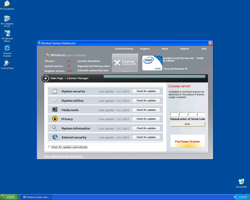Click the Media tools icon
250x200 pixels.
point(55,110)
